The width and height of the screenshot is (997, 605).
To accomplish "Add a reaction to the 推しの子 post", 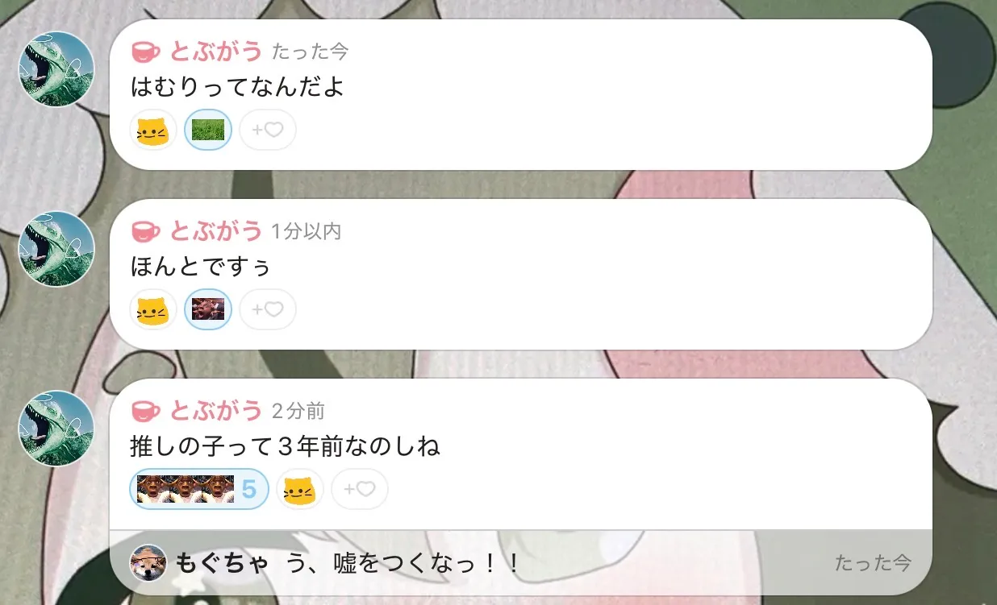I will pos(360,489).
